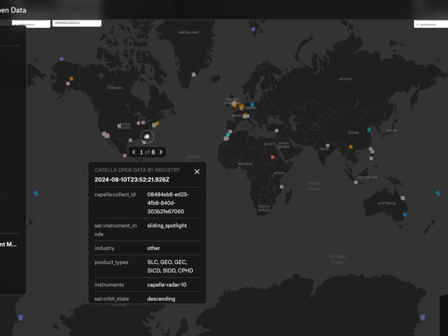Select the gray marker on Kenya's coast
The height and width of the screenshot is (336, 448).
pyautogui.click(x=281, y=187)
